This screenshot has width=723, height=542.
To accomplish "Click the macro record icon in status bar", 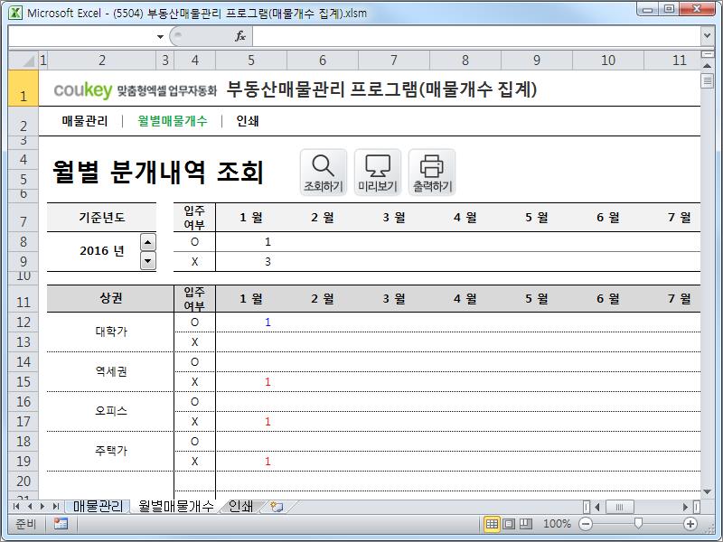I will click(x=61, y=524).
